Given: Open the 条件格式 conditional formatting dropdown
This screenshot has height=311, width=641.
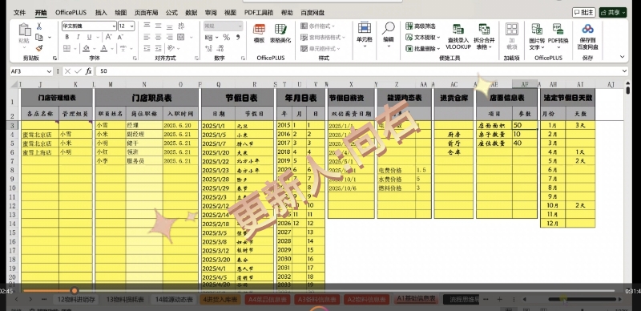Looking at the screenshot, I should pos(318,26).
